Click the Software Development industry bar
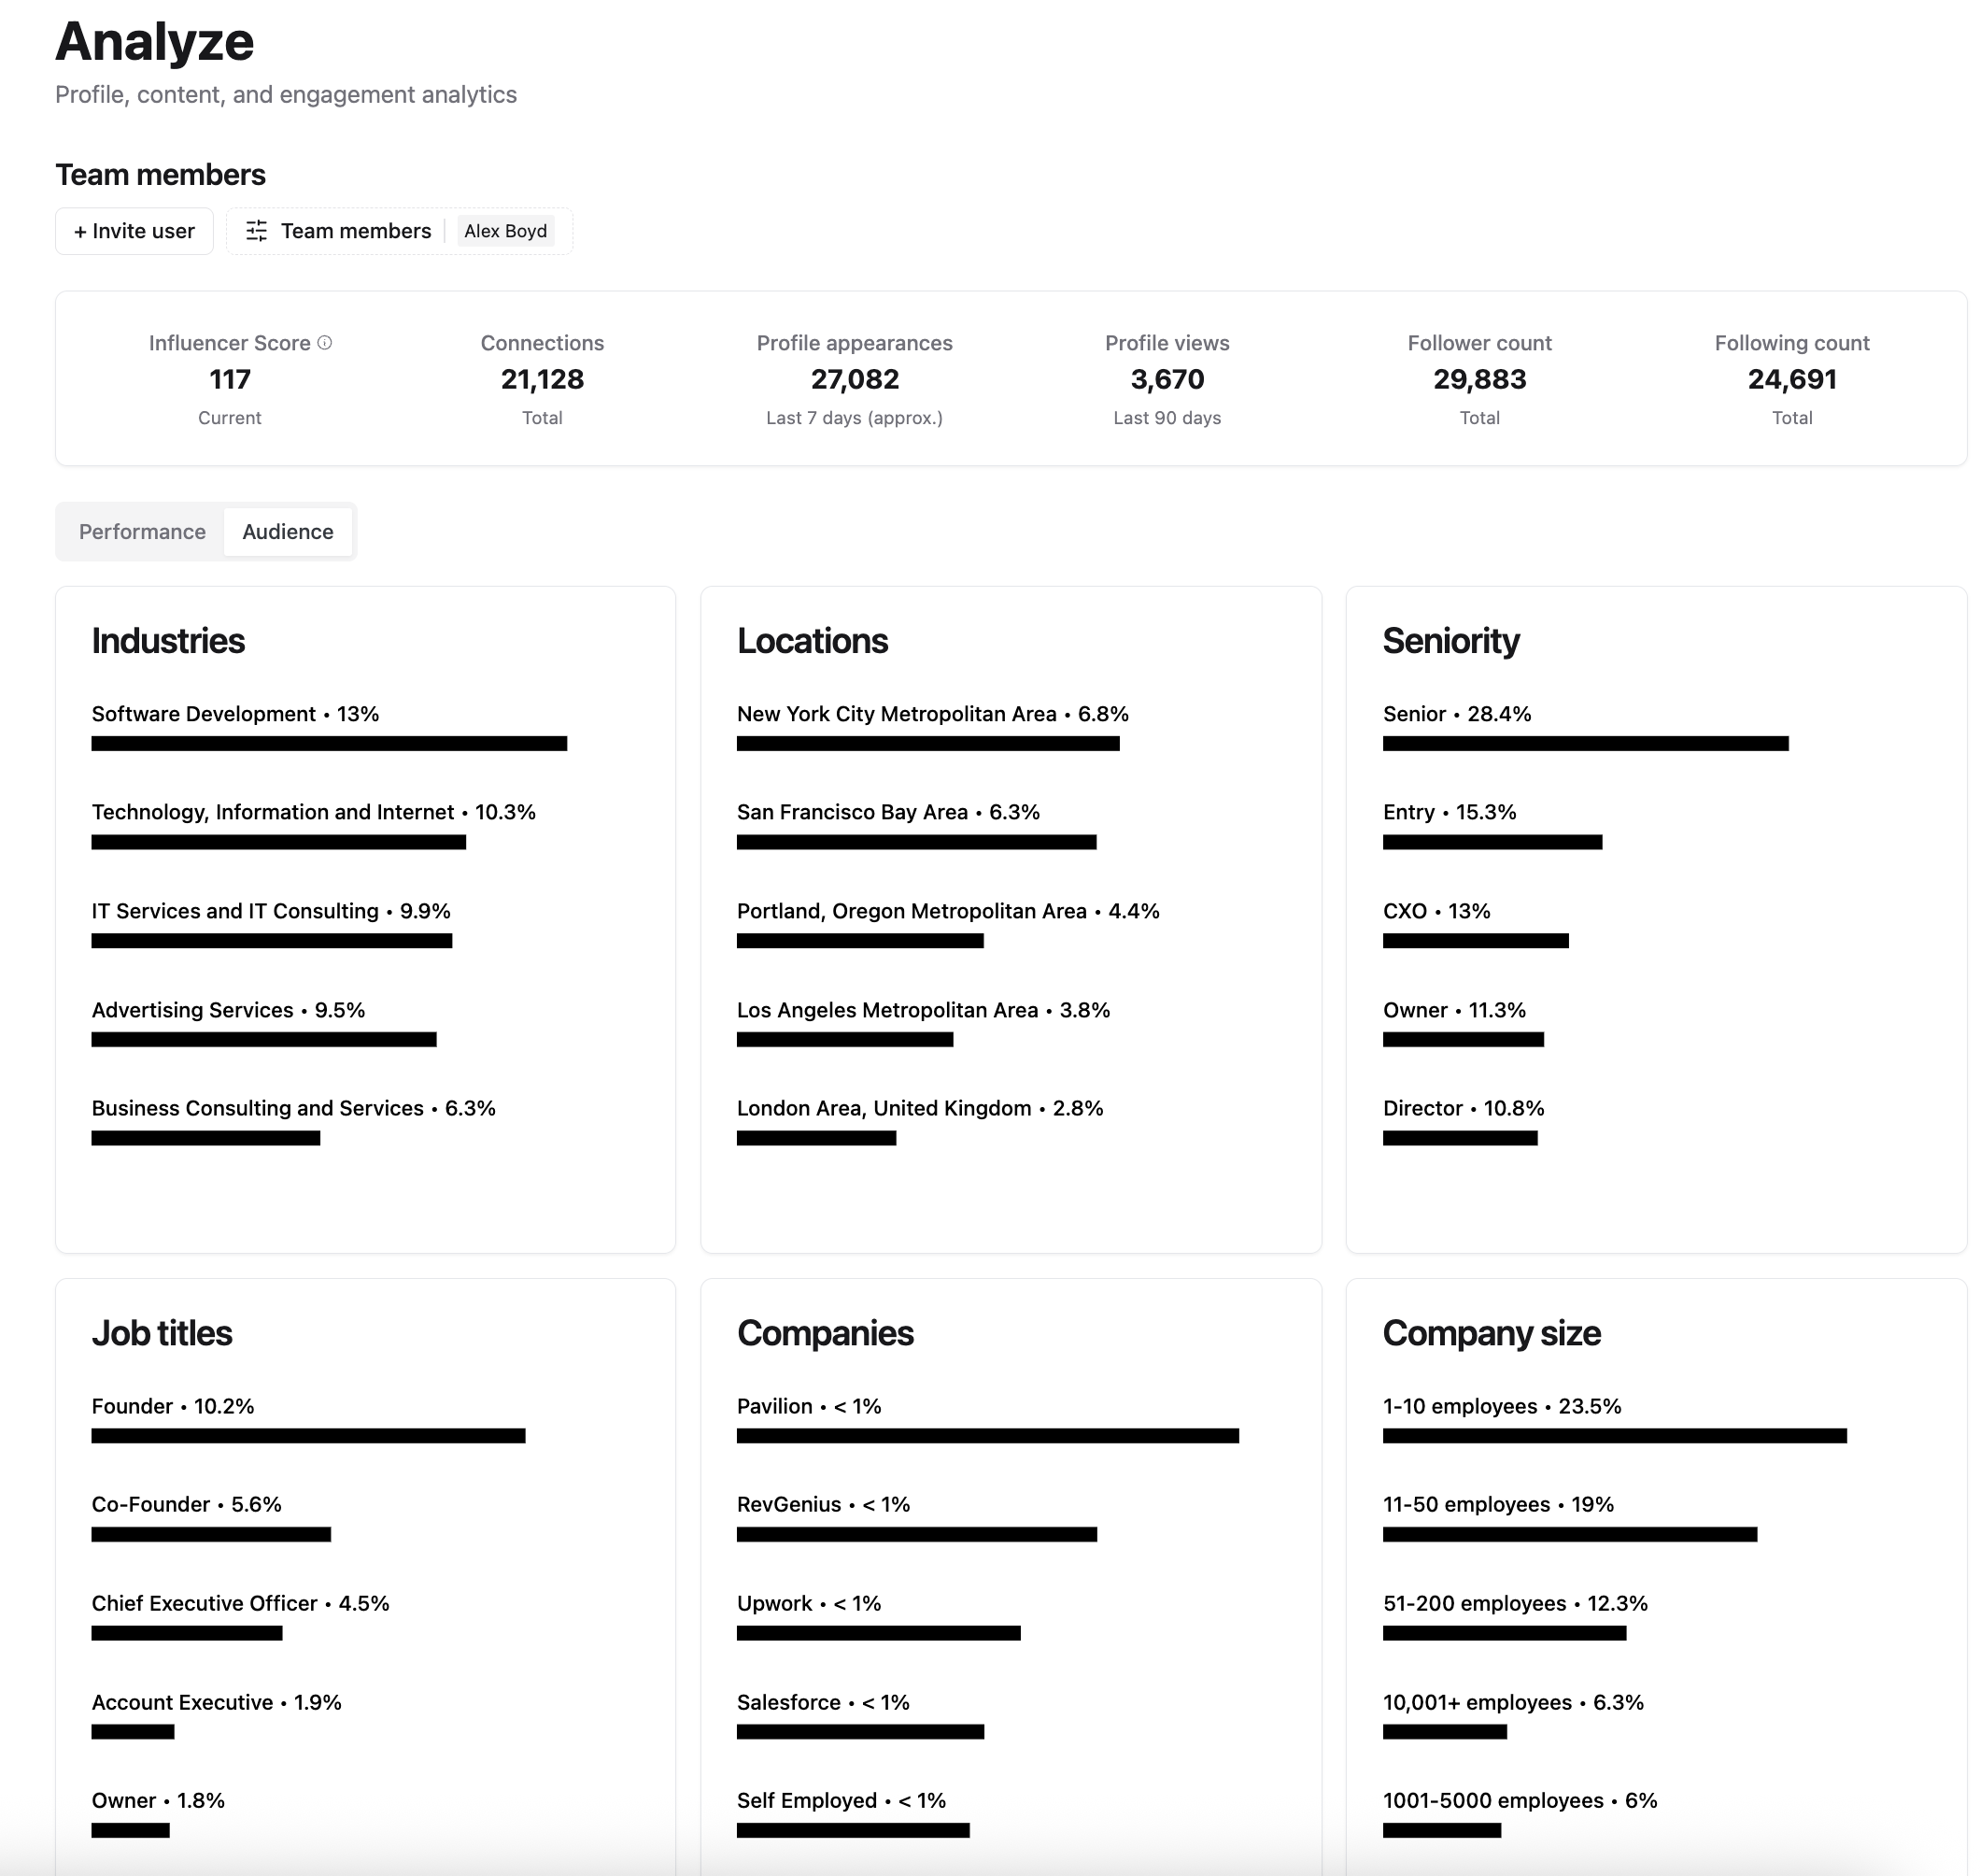Screen dimensions: 1980x1876 pos(330,743)
